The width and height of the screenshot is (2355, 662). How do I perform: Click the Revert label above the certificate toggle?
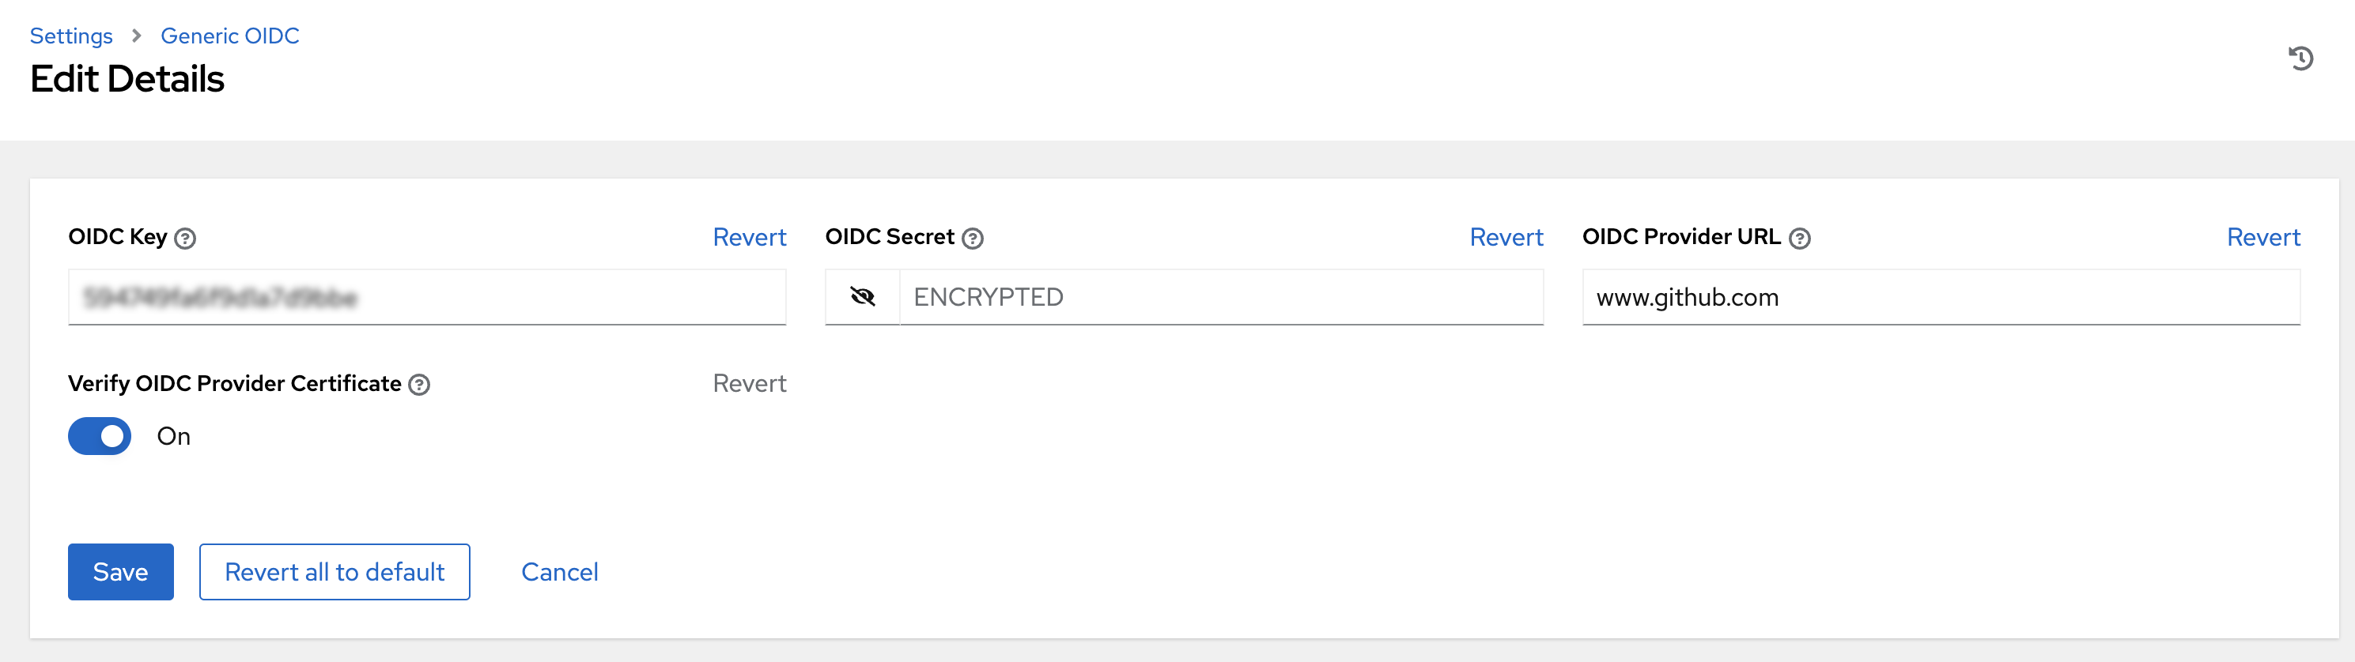tap(749, 383)
